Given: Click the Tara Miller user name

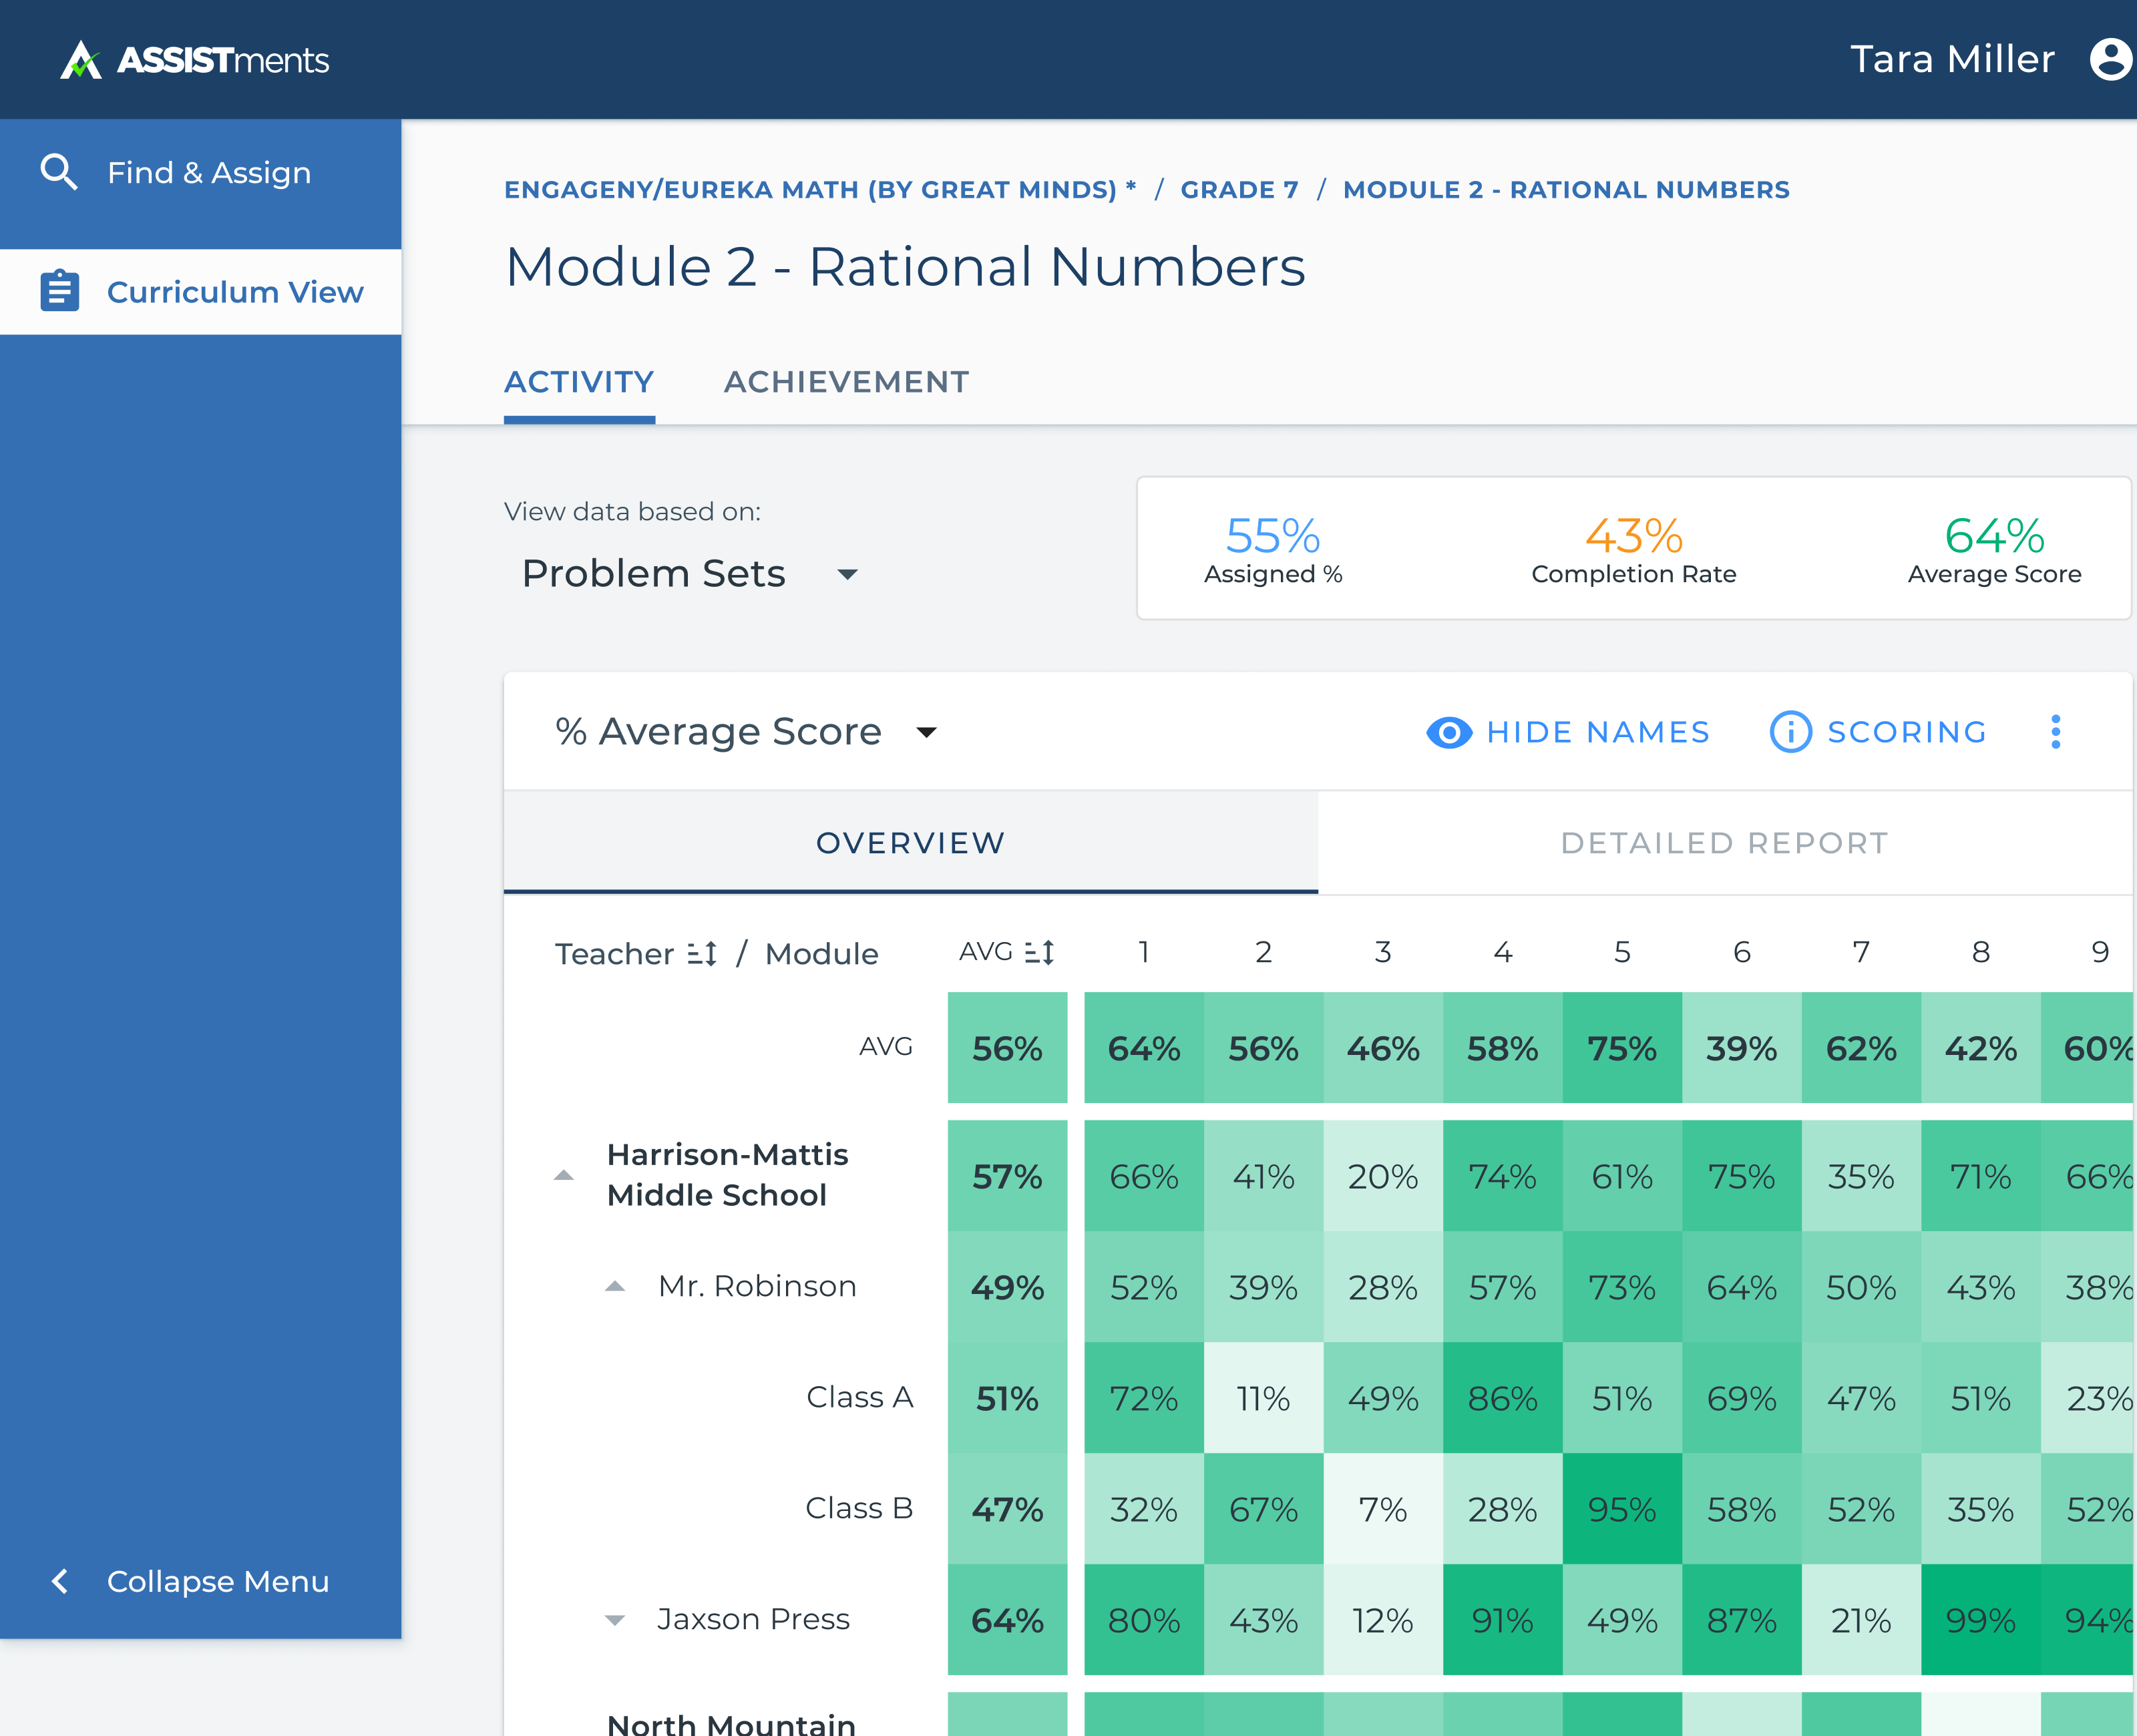Looking at the screenshot, I should [1952, 59].
